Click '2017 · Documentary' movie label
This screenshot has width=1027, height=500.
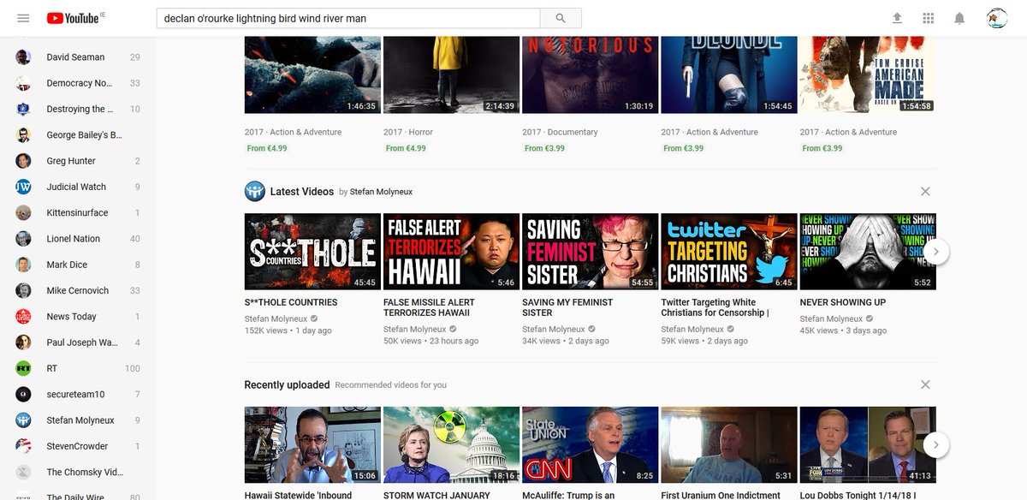(x=560, y=132)
